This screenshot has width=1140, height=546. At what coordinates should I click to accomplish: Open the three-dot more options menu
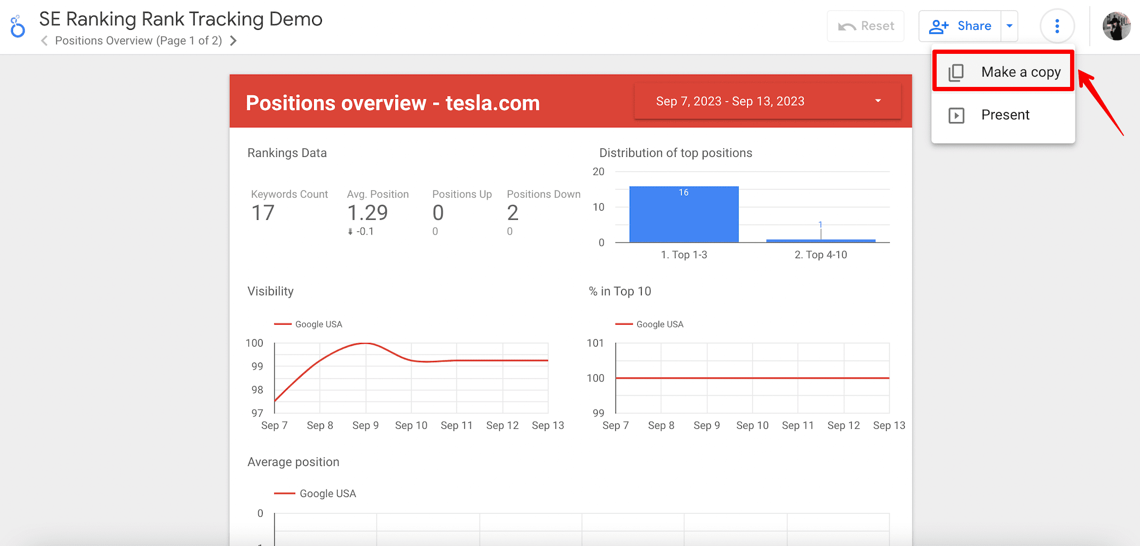point(1057,26)
